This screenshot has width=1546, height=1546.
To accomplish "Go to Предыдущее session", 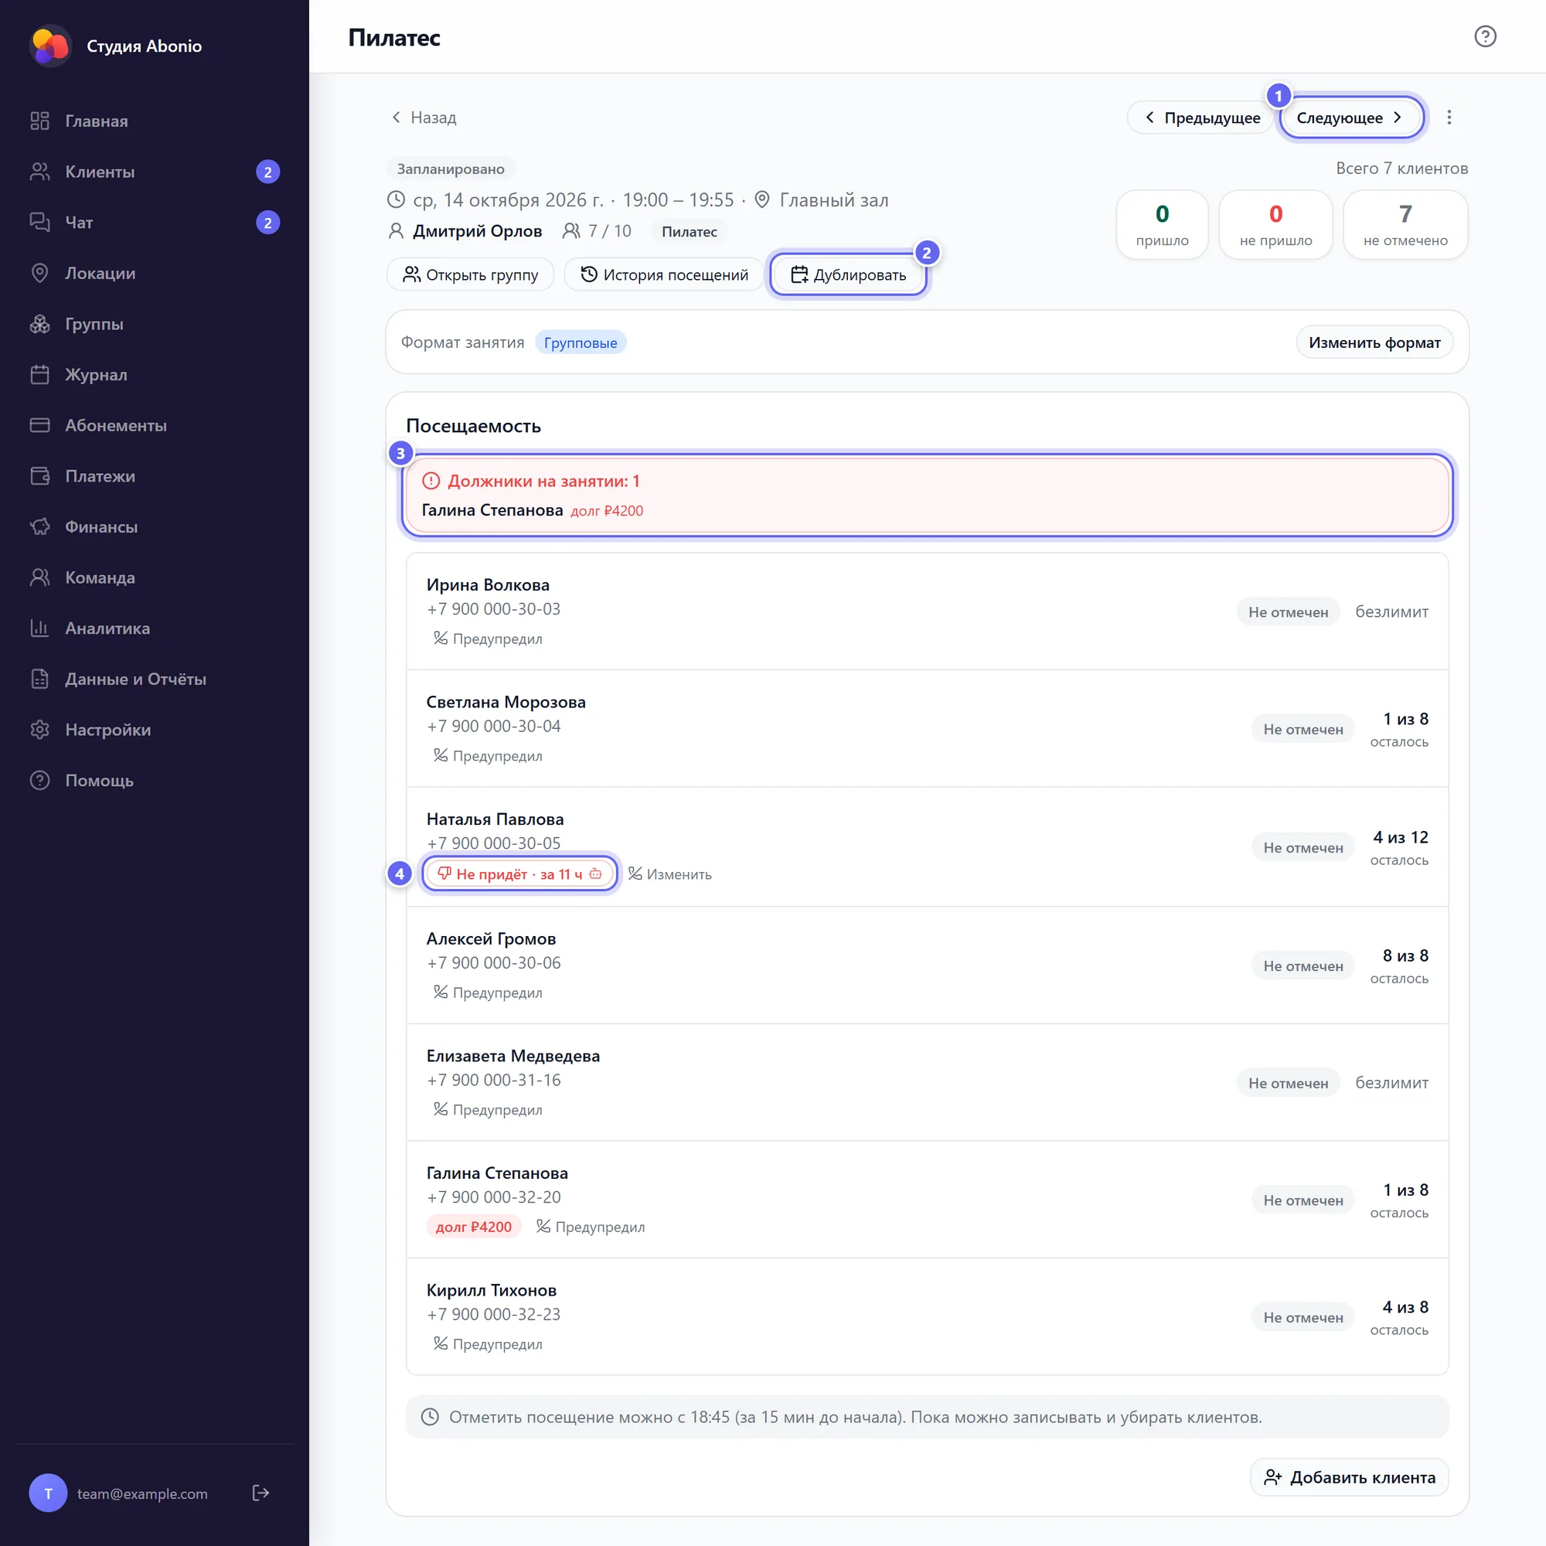I will click(x=1200, y=117).
